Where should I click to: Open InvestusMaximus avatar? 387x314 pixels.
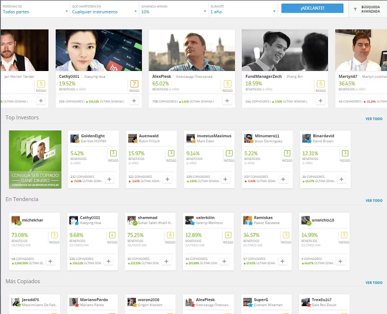tap(191, 138)
